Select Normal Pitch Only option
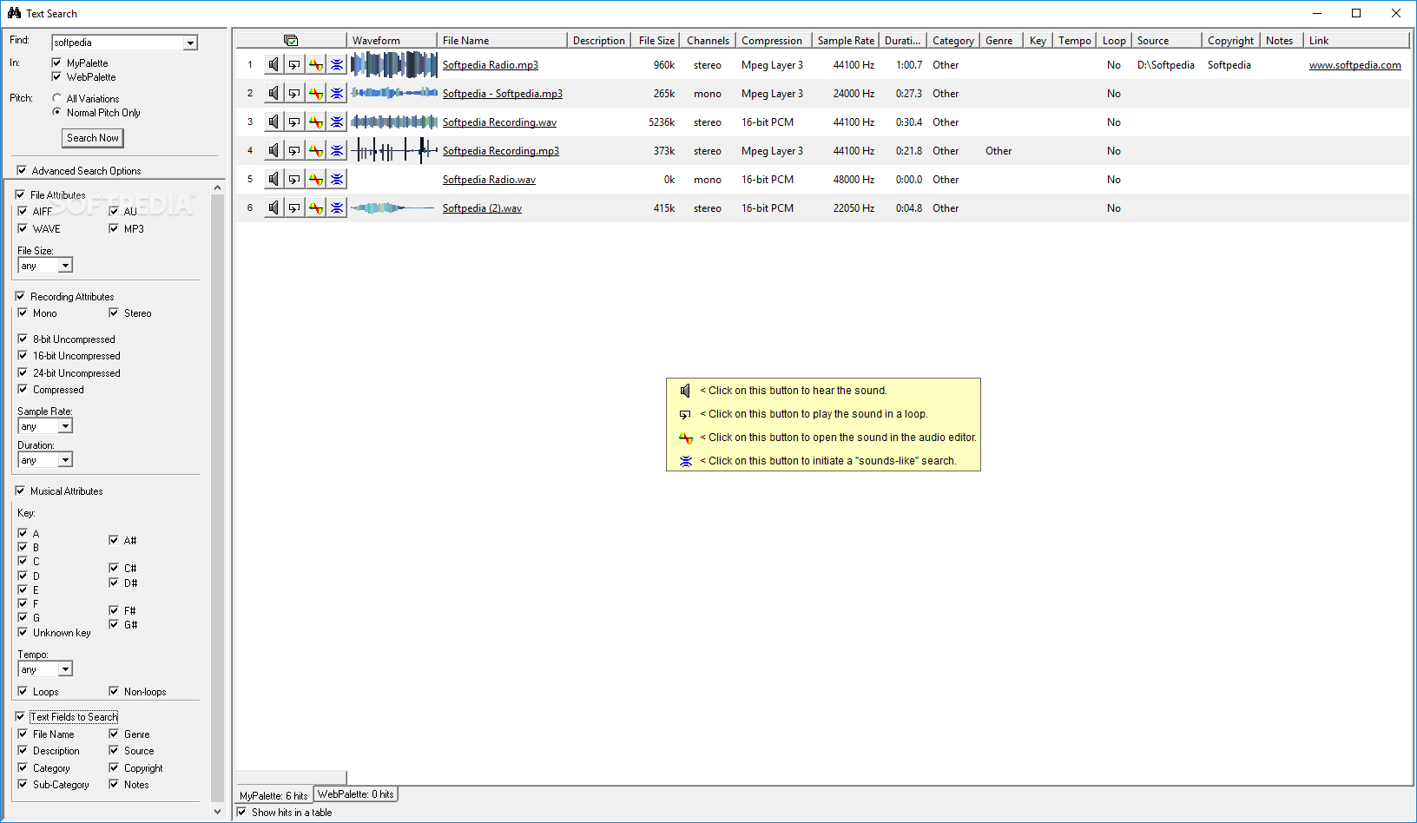This screenshot has width=1417, height=823. click(x=56, y=112)
